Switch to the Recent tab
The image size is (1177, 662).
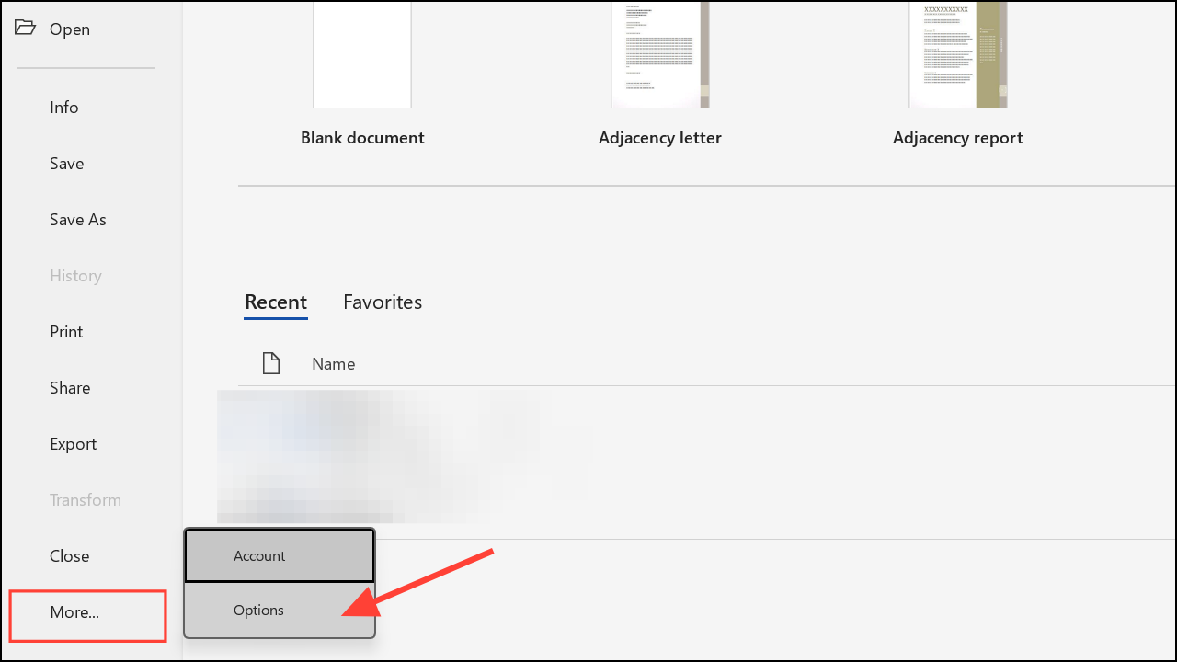point(276,302)
